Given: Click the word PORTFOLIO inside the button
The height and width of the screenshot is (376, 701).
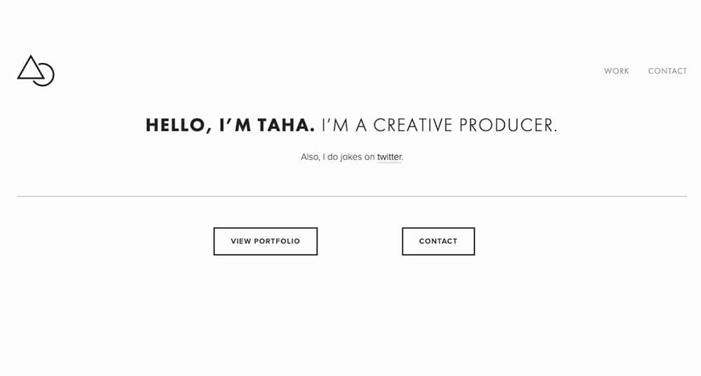Looking at the screenshot, I should [x=277, y=241].
